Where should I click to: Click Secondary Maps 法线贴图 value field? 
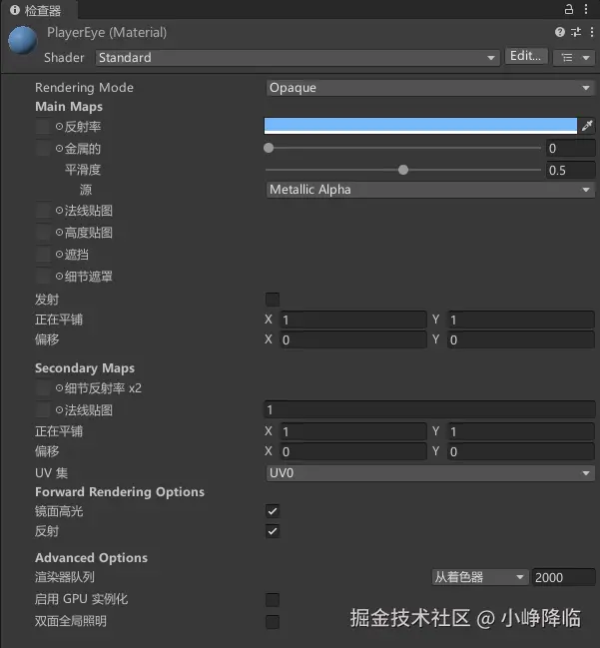click(x=429, y=409)
